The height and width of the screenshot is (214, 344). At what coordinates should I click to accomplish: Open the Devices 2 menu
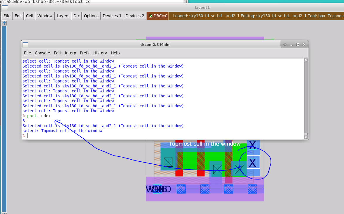tap(135, 16)
